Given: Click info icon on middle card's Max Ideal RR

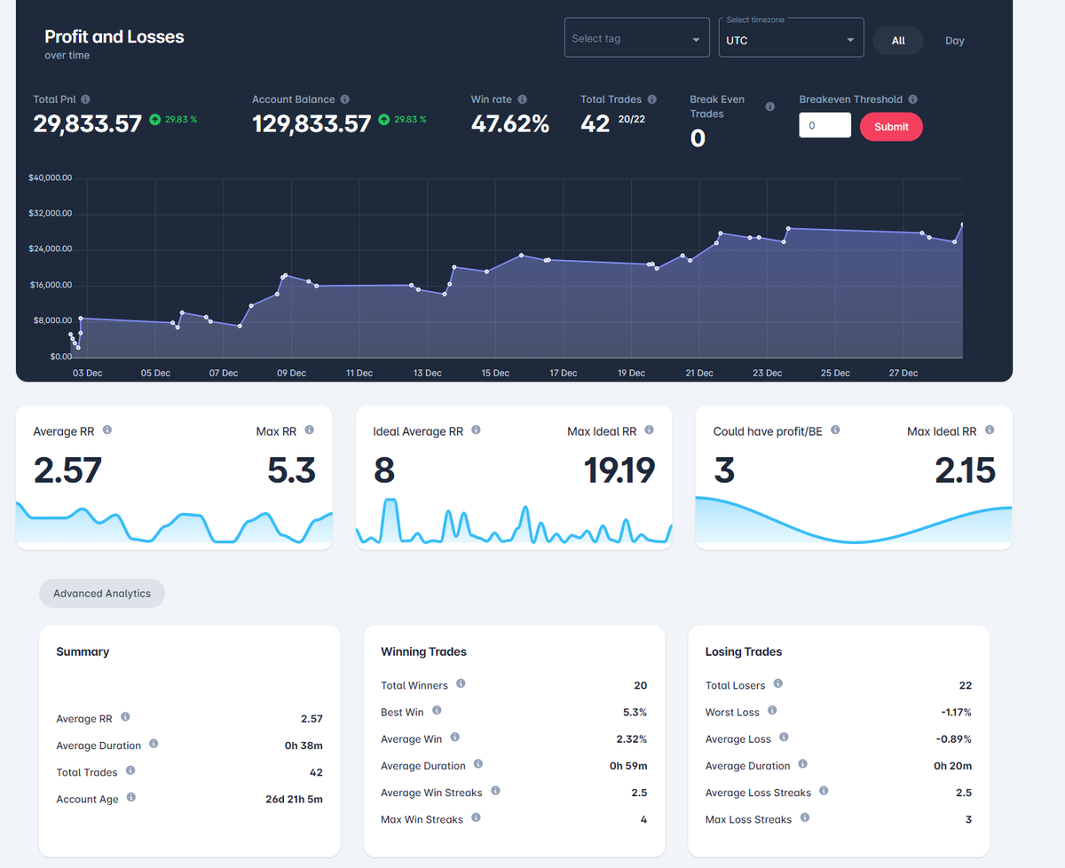Looking at the screenshot, I should coord(649,430).
